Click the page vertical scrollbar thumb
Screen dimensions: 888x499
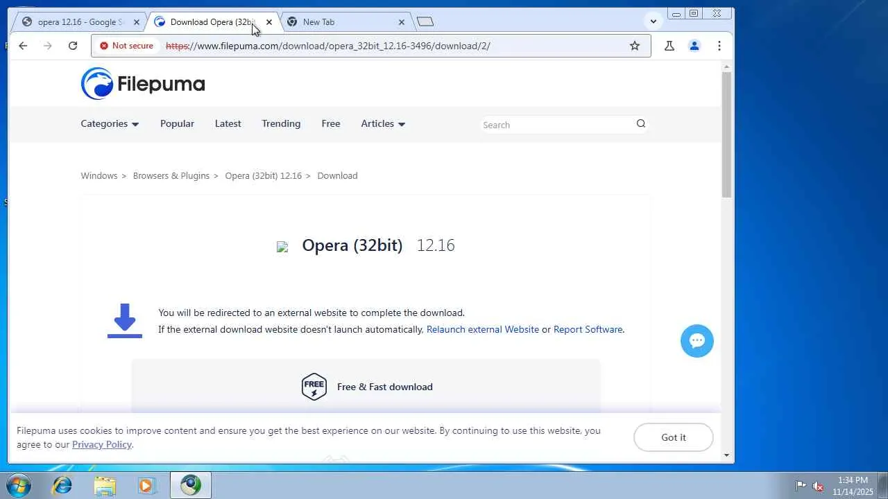[x=726, y=134]
